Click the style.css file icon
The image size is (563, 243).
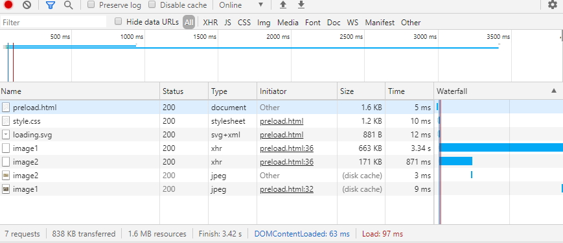click(x=6, y=121)
